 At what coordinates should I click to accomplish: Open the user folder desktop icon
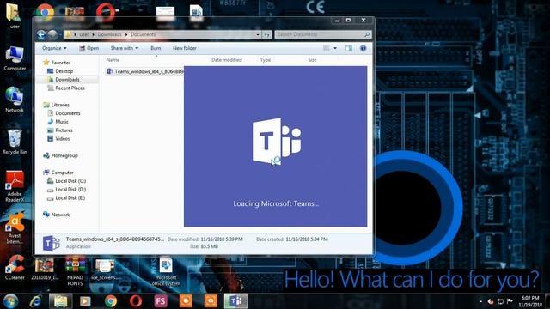point(15,16)
